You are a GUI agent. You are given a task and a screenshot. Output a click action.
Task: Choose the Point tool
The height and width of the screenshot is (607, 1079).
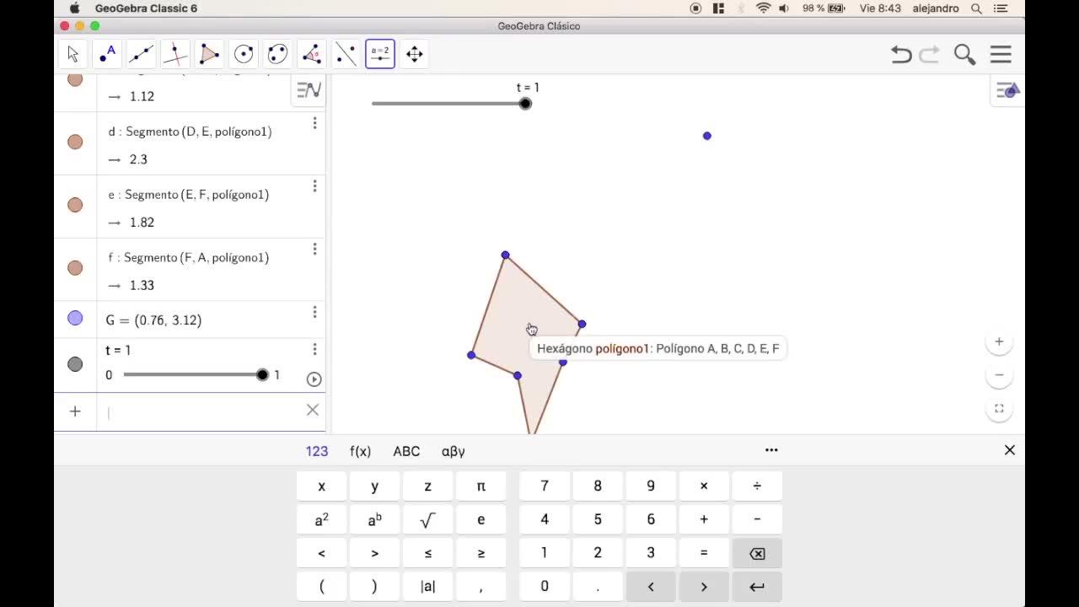[107, 54]
